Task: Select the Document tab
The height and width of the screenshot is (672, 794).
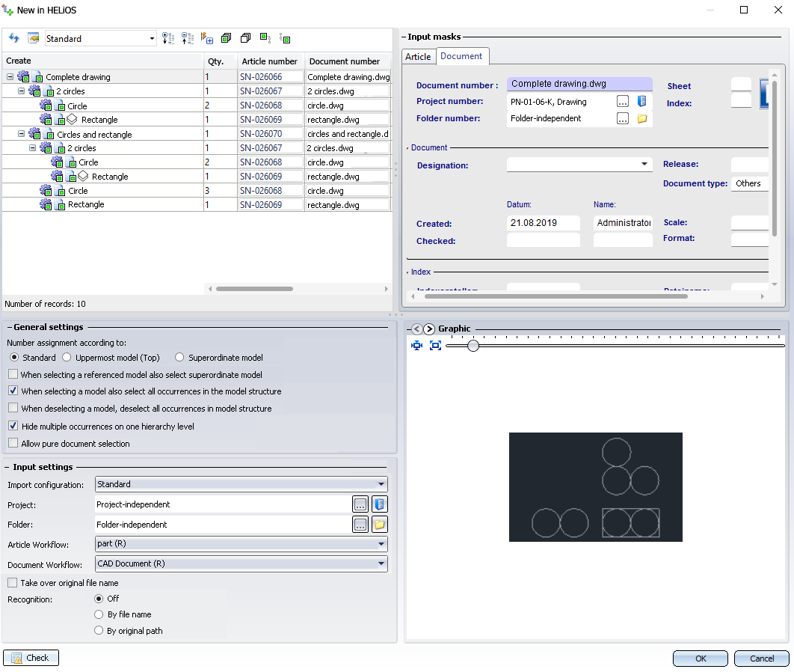Action: [x=461, y=56]
